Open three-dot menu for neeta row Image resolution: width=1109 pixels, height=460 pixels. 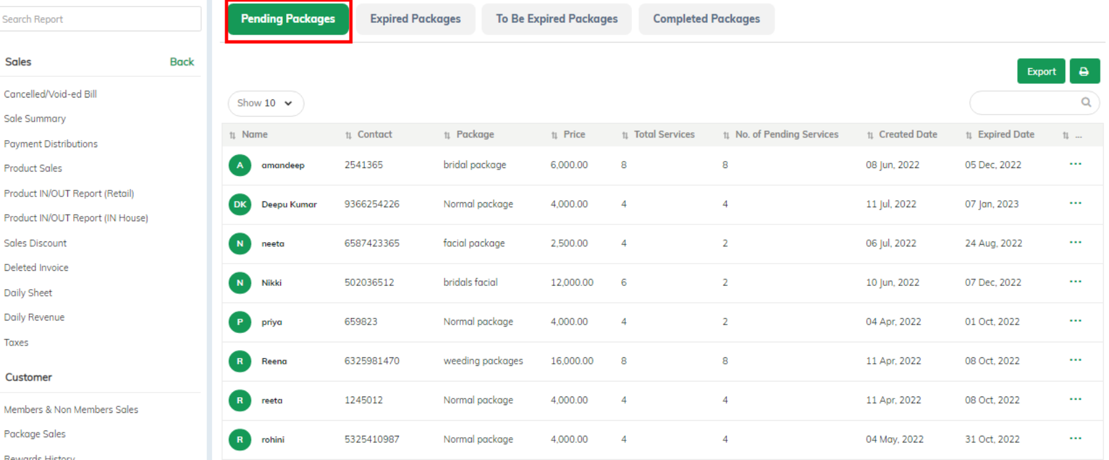(x=1076, y=243)
